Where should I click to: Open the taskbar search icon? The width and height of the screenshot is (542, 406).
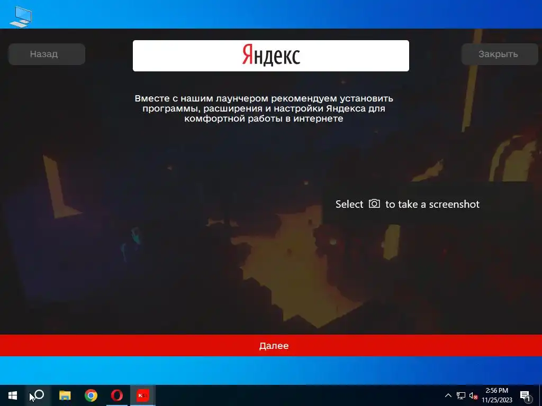click(x=39, y=395)
